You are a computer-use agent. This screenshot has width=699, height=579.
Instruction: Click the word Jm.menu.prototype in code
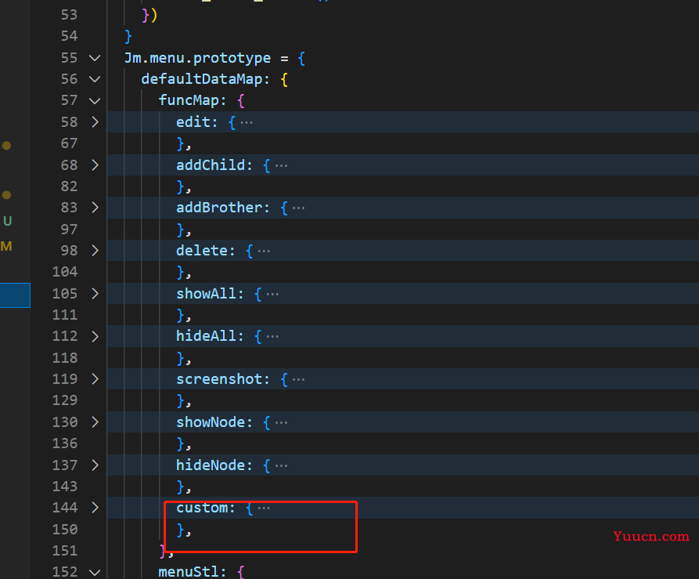pos(197,58)
